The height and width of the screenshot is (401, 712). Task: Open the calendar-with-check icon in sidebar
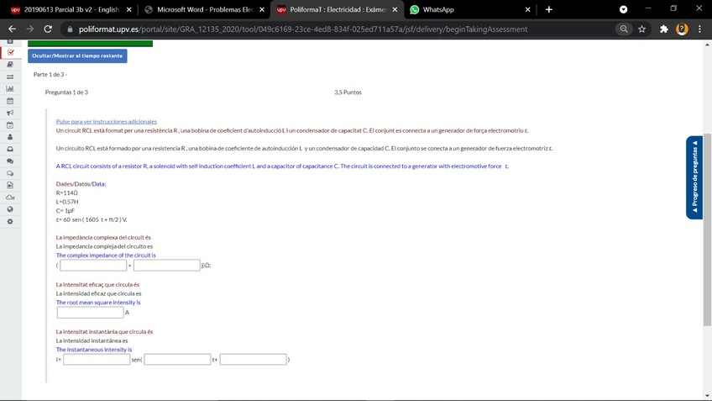point(10,125)
